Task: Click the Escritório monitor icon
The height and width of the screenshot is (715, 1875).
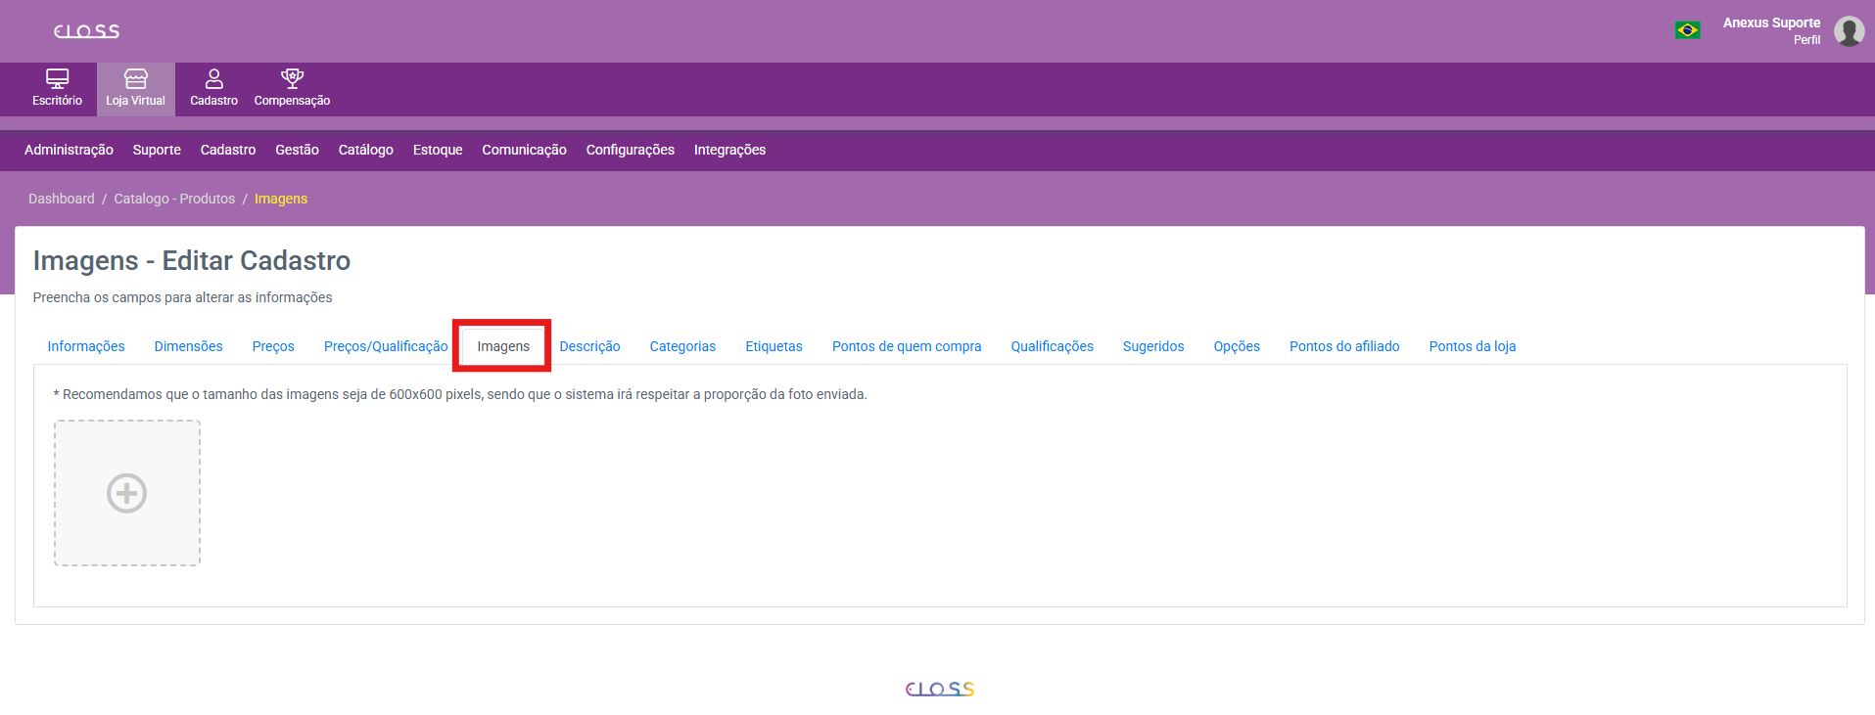Action: click(x=57, y=79)
